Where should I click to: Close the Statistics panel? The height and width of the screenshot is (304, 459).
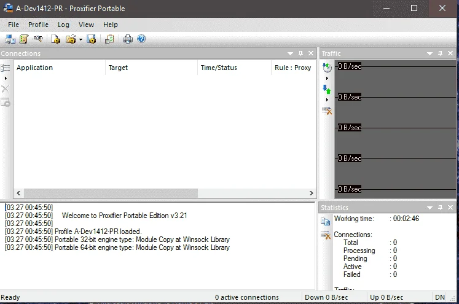tap(450, 208)
